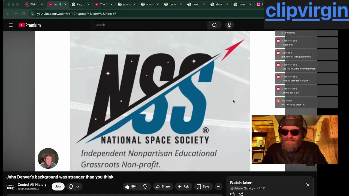The width and height of the screenshot is (349, 196).
Task: Click the video player NSS image
Action: (x=160, y=101)
